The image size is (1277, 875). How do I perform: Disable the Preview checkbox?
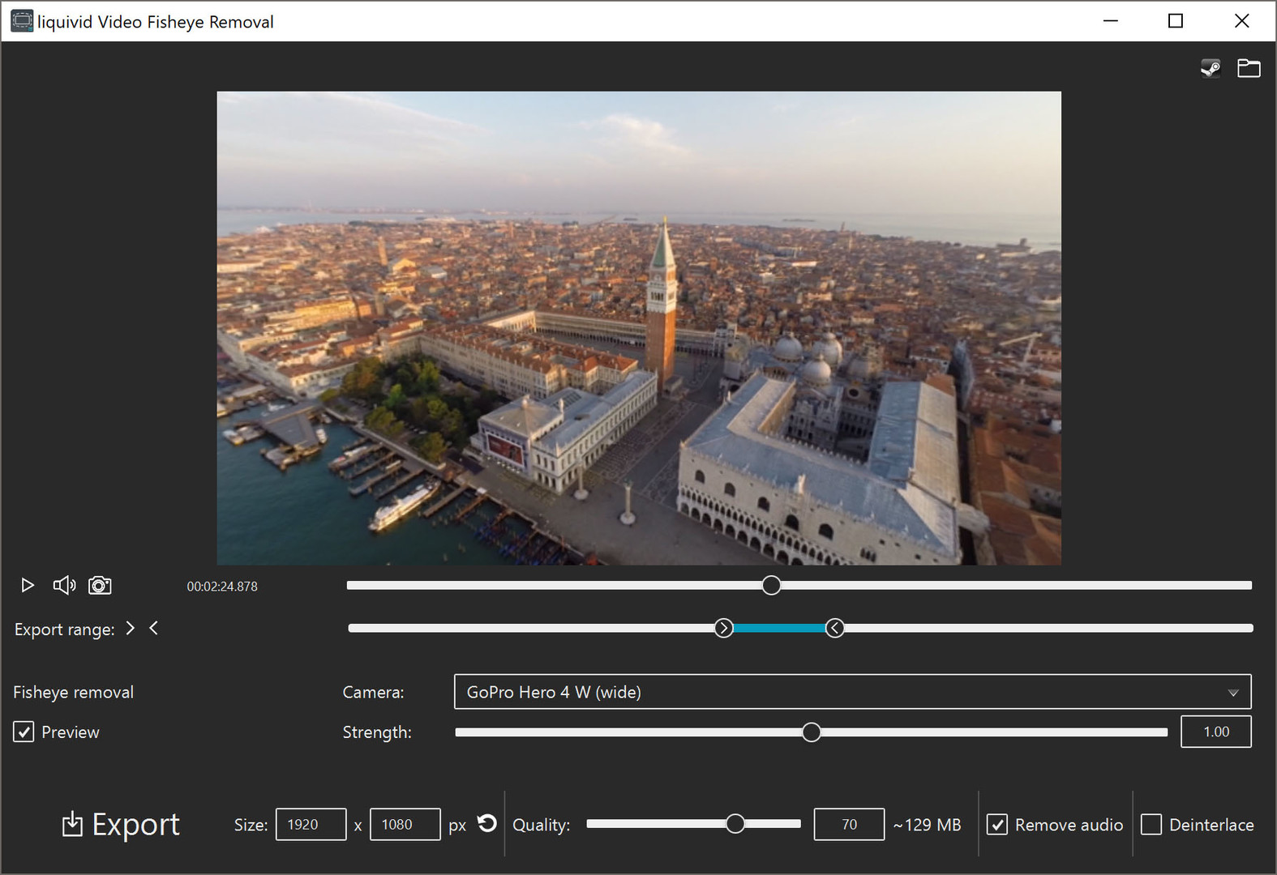point(24,732)
